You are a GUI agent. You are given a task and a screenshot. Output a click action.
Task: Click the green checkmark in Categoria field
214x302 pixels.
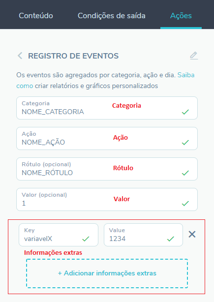(185, 112)
